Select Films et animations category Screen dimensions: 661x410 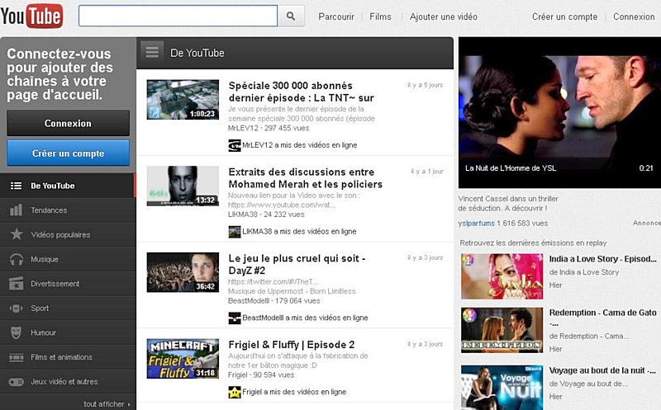pos(68,357)
